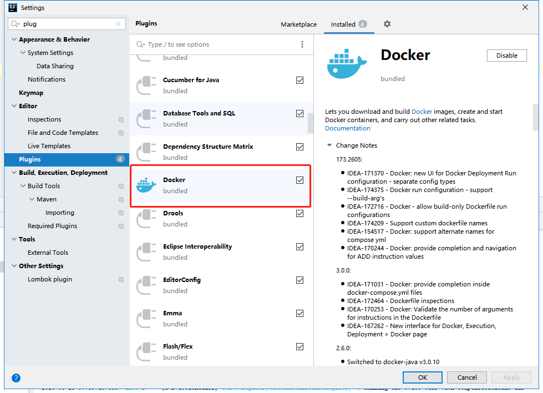Click the Docker whale icon in plugin list
This screenshot has width=543, height=393.
[x=146, y=185]
